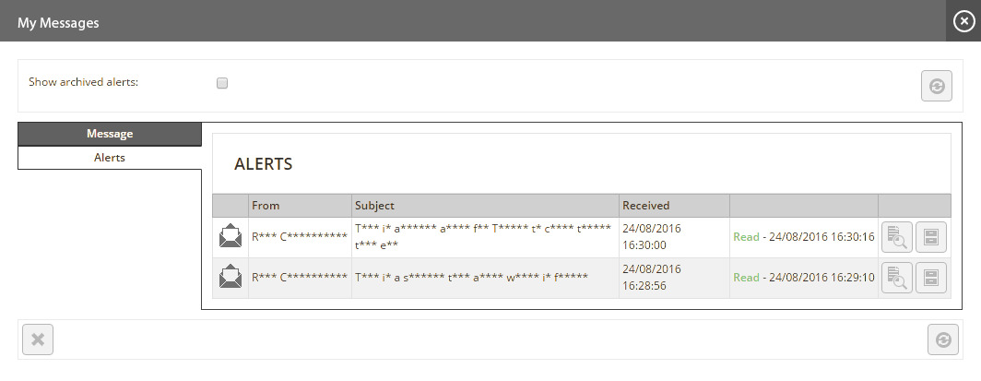Click Read status of the first alert
Viewport: 981px width, 381px height.
click(746, 237)
